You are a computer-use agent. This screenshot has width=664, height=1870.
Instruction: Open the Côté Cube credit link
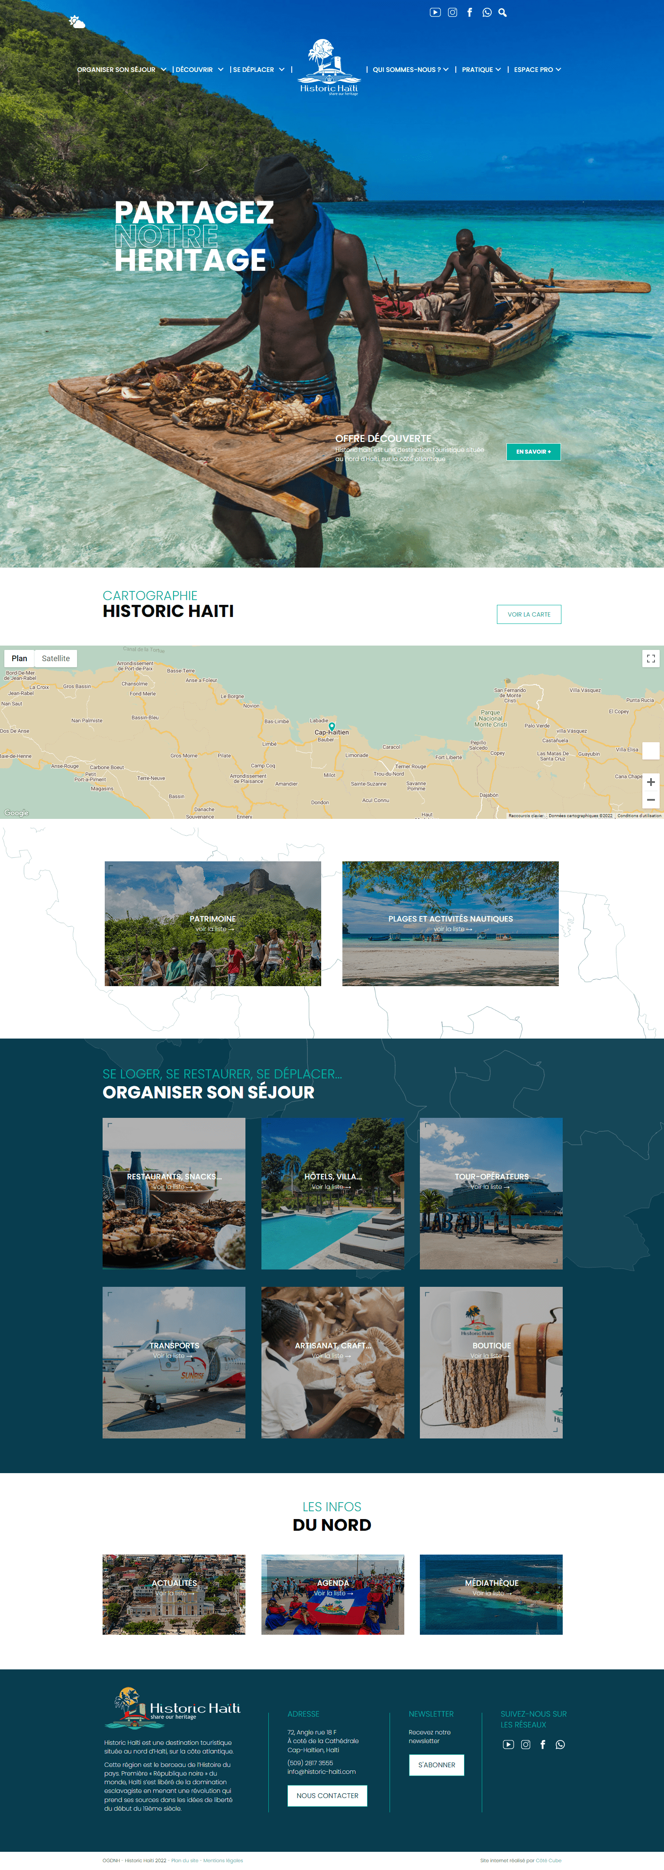tap(549, 1860)
